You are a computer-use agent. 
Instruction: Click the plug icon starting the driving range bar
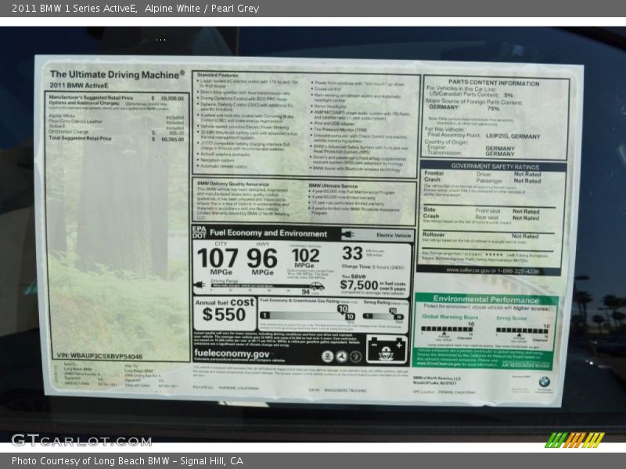200,285
